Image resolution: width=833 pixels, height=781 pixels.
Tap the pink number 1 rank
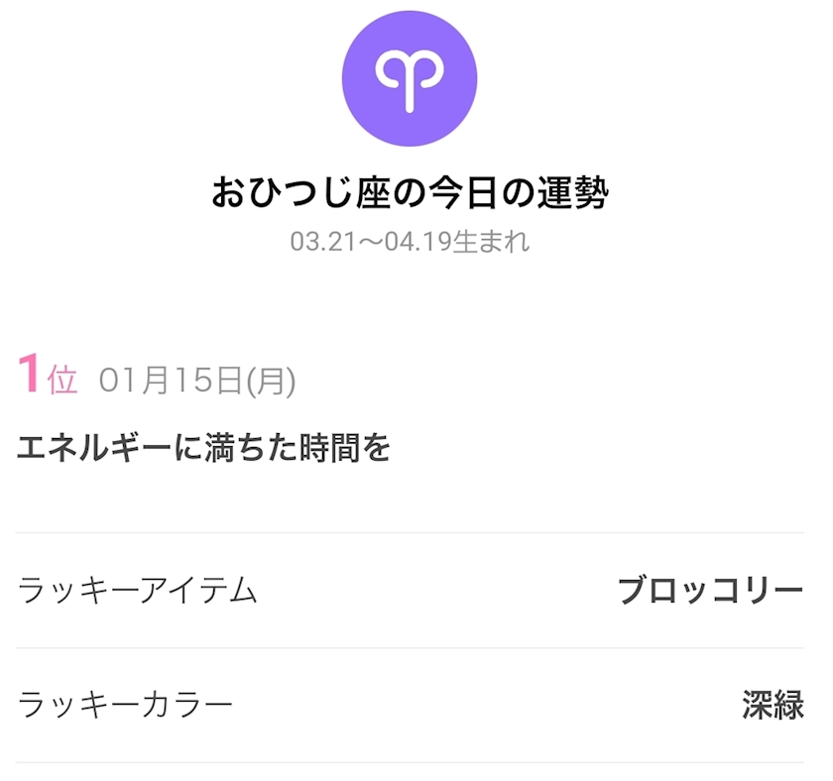[29, 374]
